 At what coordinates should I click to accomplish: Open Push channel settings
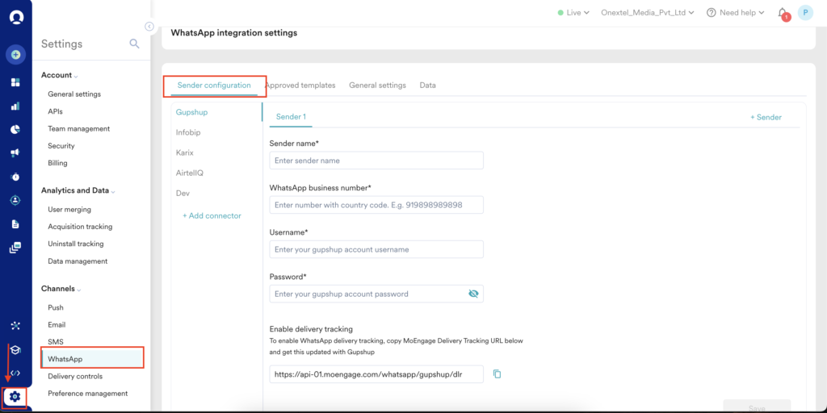tap(56, 307)
